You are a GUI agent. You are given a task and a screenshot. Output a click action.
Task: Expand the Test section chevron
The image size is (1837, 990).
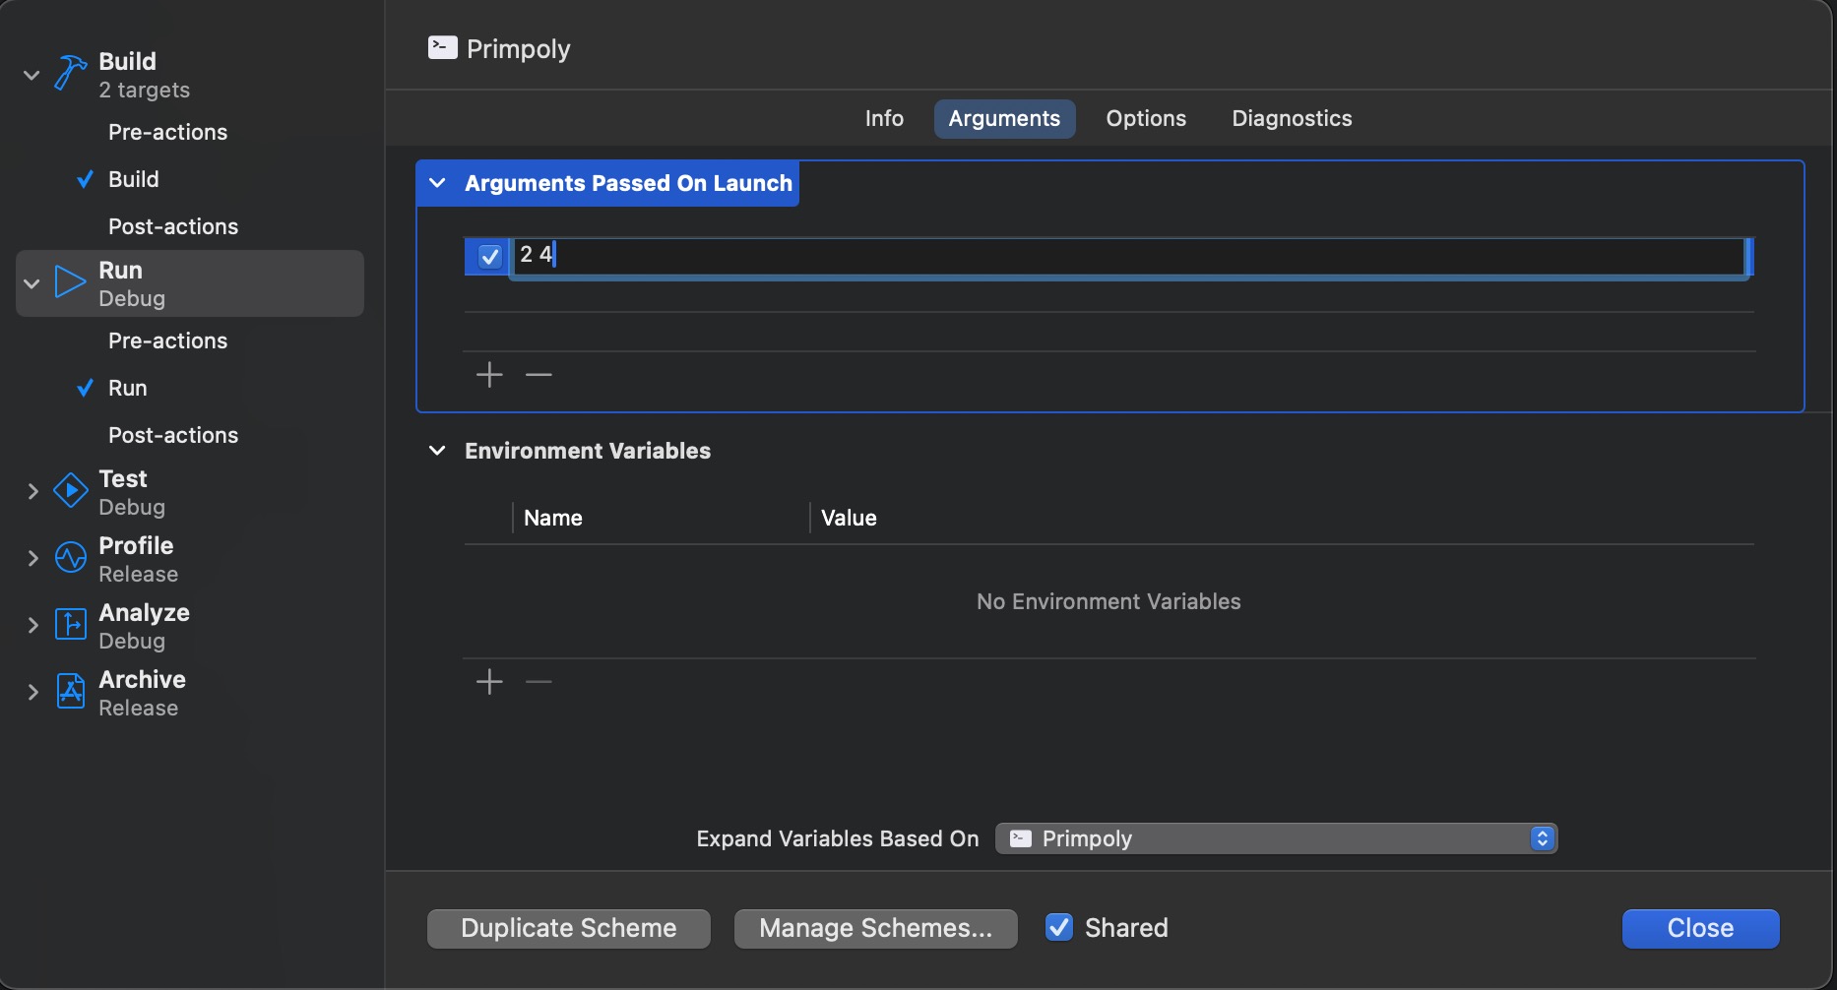[x=32, y=491]
